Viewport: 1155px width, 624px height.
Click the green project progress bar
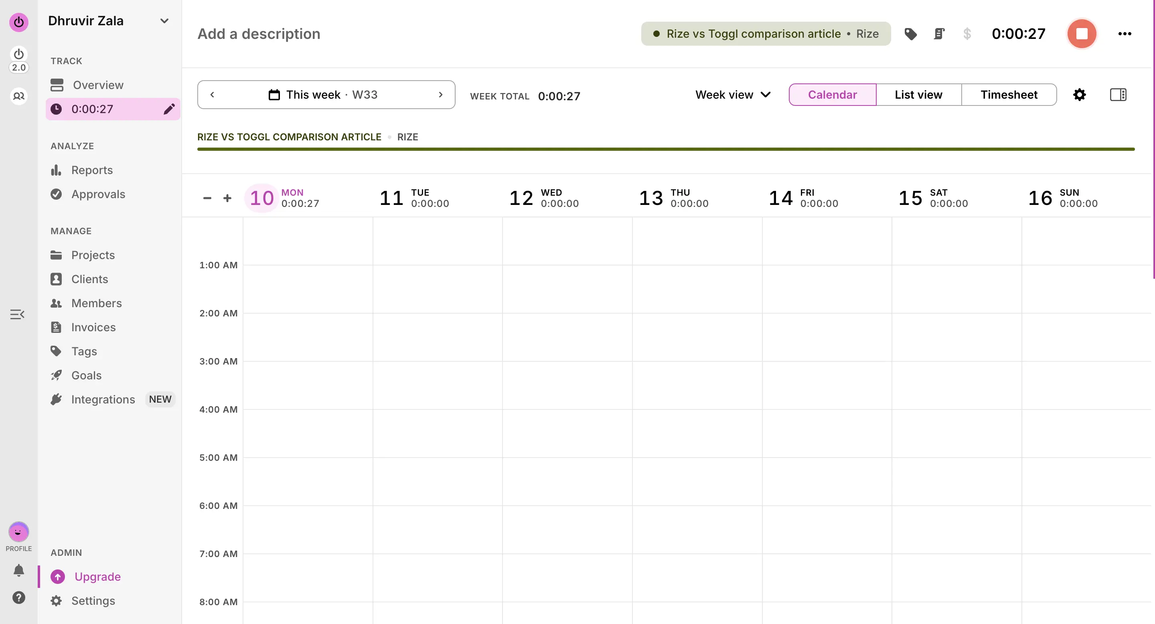(666, 149)
